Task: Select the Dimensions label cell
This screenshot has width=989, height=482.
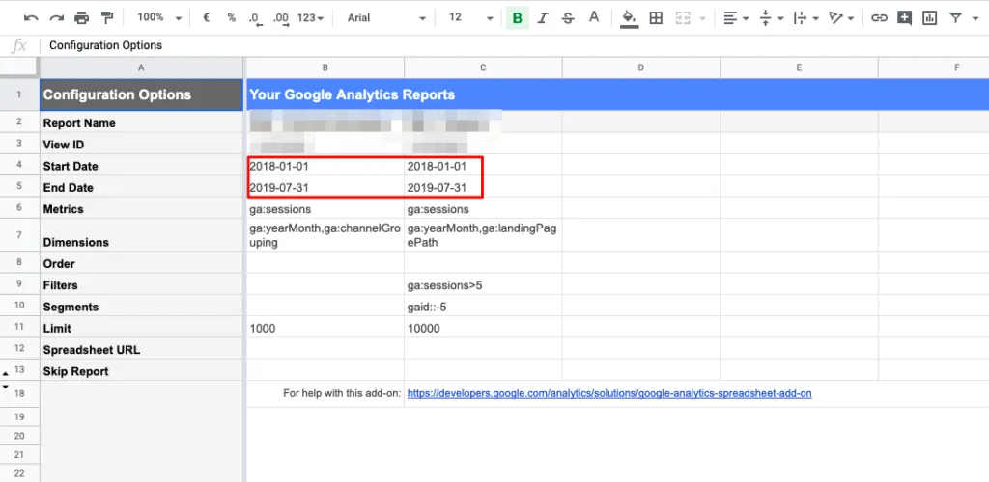Action: (141, 235)
